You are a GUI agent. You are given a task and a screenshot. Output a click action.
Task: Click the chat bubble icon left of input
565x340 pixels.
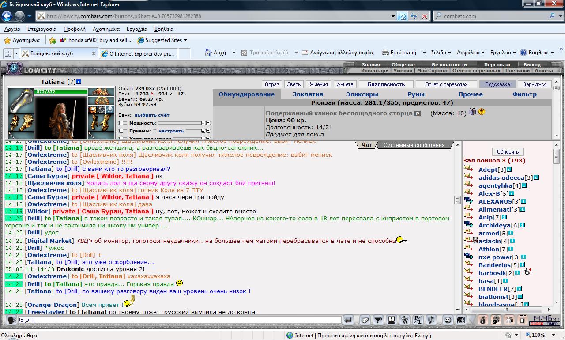(x=11, y=320)
